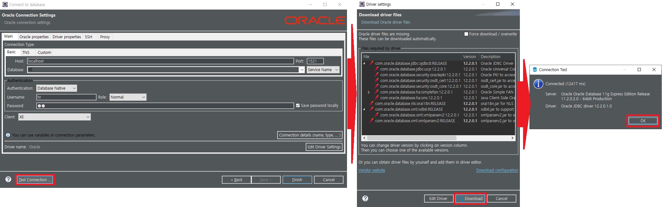The image size is (662, 207).
Task: Click Cancel in Driver settings window
Action: point(502,198)
